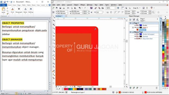The image size is (169, 95).
Task: Click the Cut scissors icon
Action: click(68, 8)
